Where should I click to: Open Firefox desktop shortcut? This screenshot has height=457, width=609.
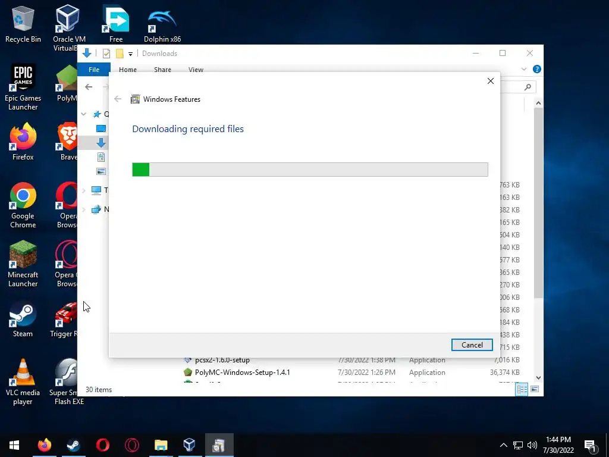(23, 142)
